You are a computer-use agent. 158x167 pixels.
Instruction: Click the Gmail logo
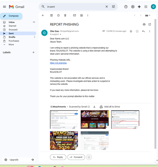pos(16,7)
